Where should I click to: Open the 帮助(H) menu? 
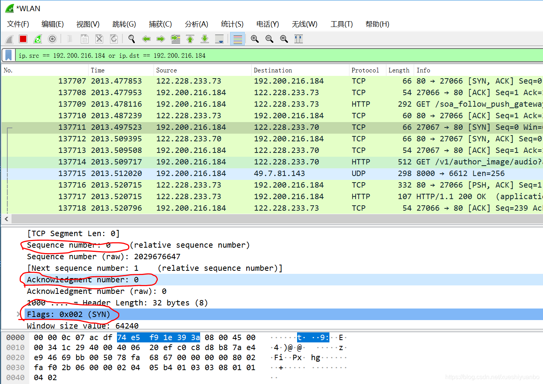tap(378, 24)
